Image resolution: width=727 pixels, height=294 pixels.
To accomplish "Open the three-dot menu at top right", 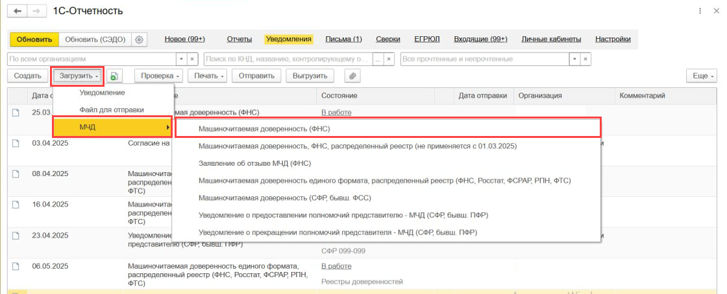I will click(x=700, y=11).
